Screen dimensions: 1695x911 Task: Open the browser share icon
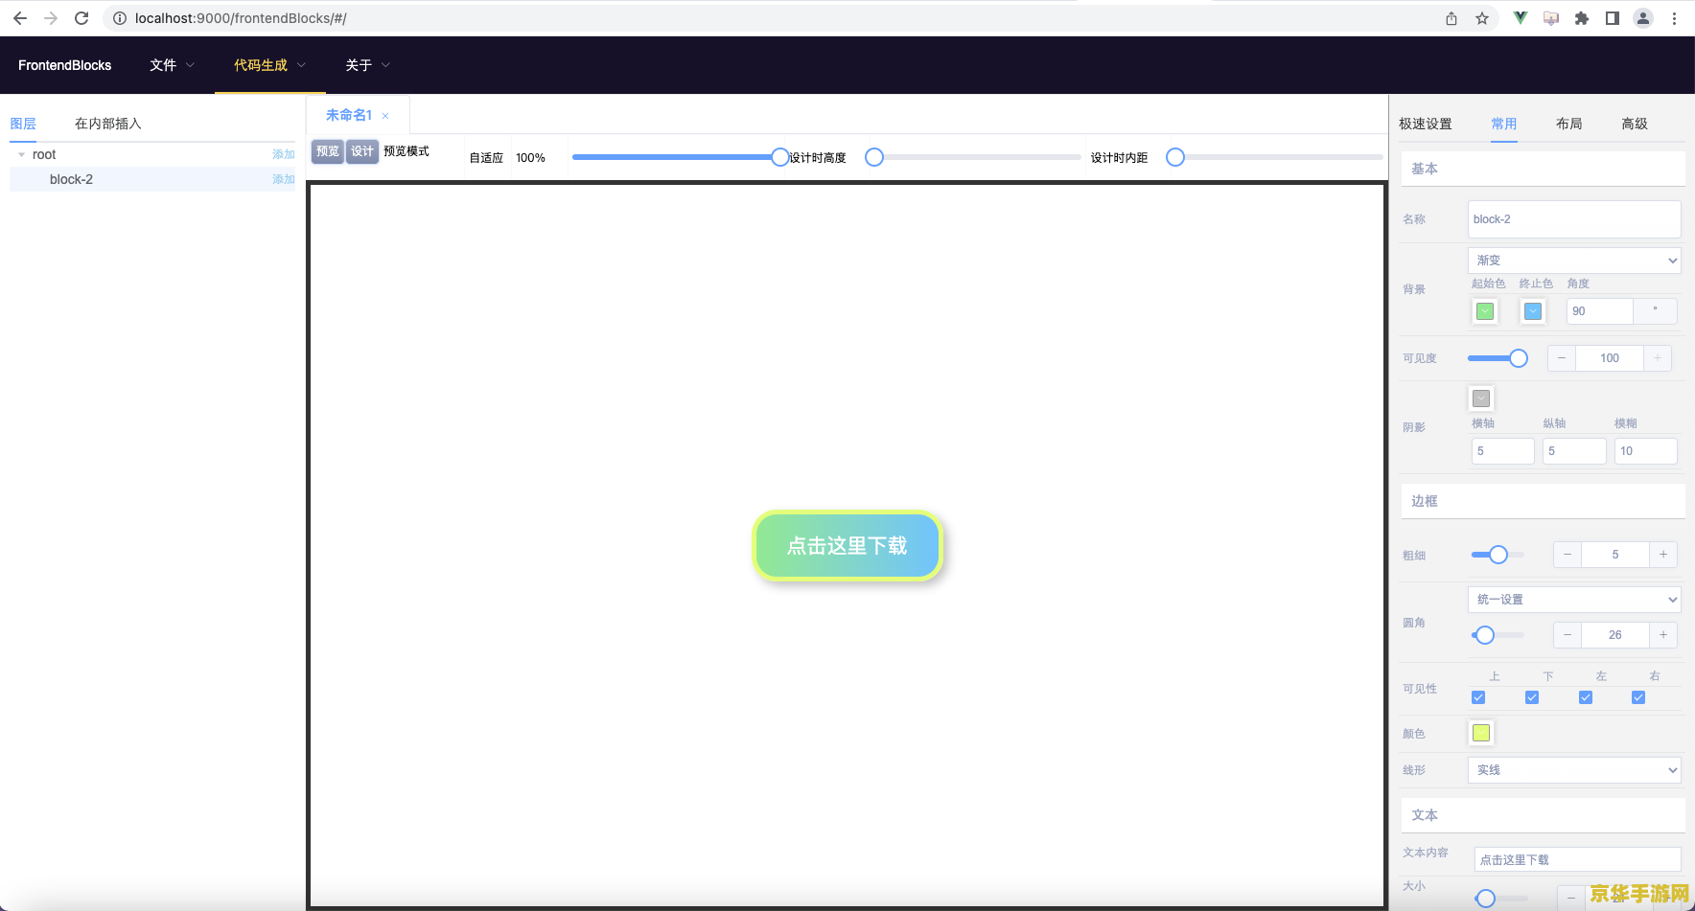pyautogui.click(x=1451, y=18)
